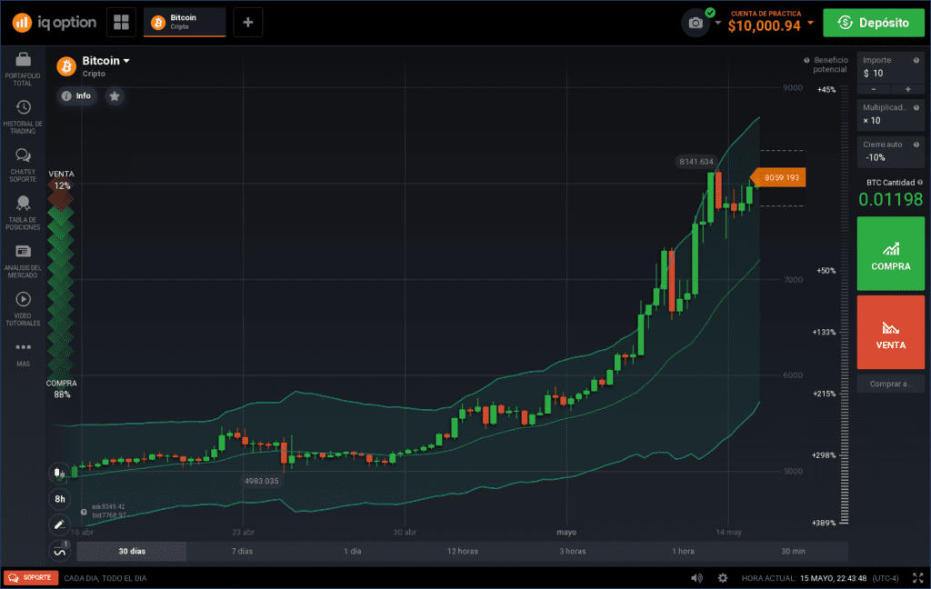Click the Comprar a... pending order button
The width and height of the screenshot is (931, 589).
click(891, 384)
